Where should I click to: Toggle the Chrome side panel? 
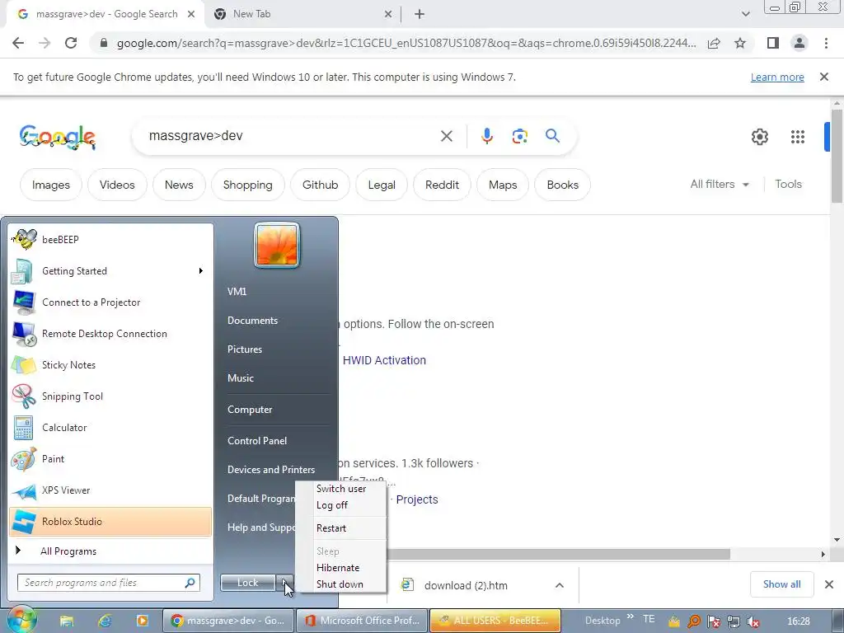click(x=773, y=43)
